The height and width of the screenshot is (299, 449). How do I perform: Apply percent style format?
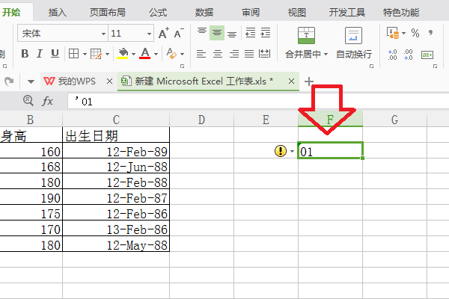(415, 33)
